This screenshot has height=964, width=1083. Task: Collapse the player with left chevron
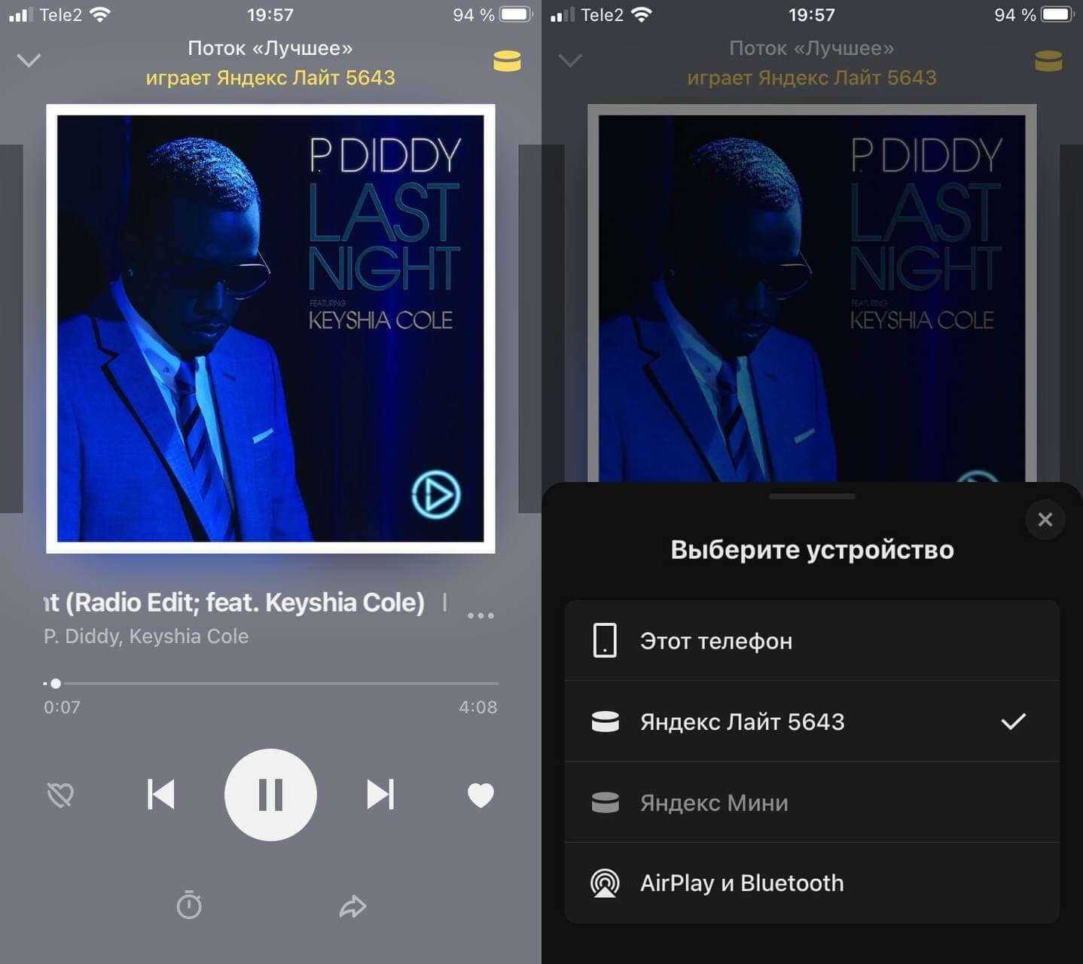coord(29,60)
